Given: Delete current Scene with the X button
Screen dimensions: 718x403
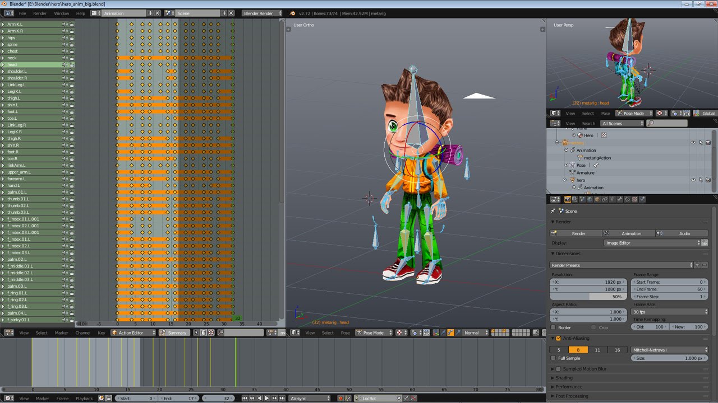Looking at the screenshot, I should [x=231, y=13].
